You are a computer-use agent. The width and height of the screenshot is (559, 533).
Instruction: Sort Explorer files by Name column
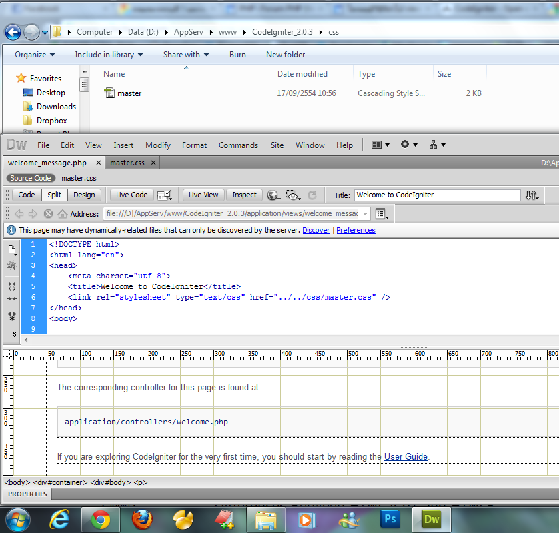pyautogui.click(x=114, y=74)
